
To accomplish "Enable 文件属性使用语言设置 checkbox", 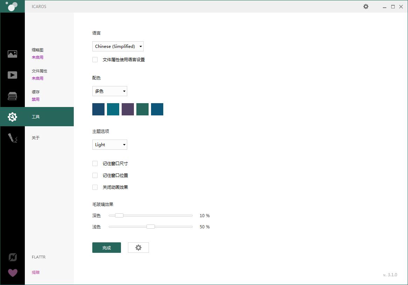I will click(x=95, y=60).
